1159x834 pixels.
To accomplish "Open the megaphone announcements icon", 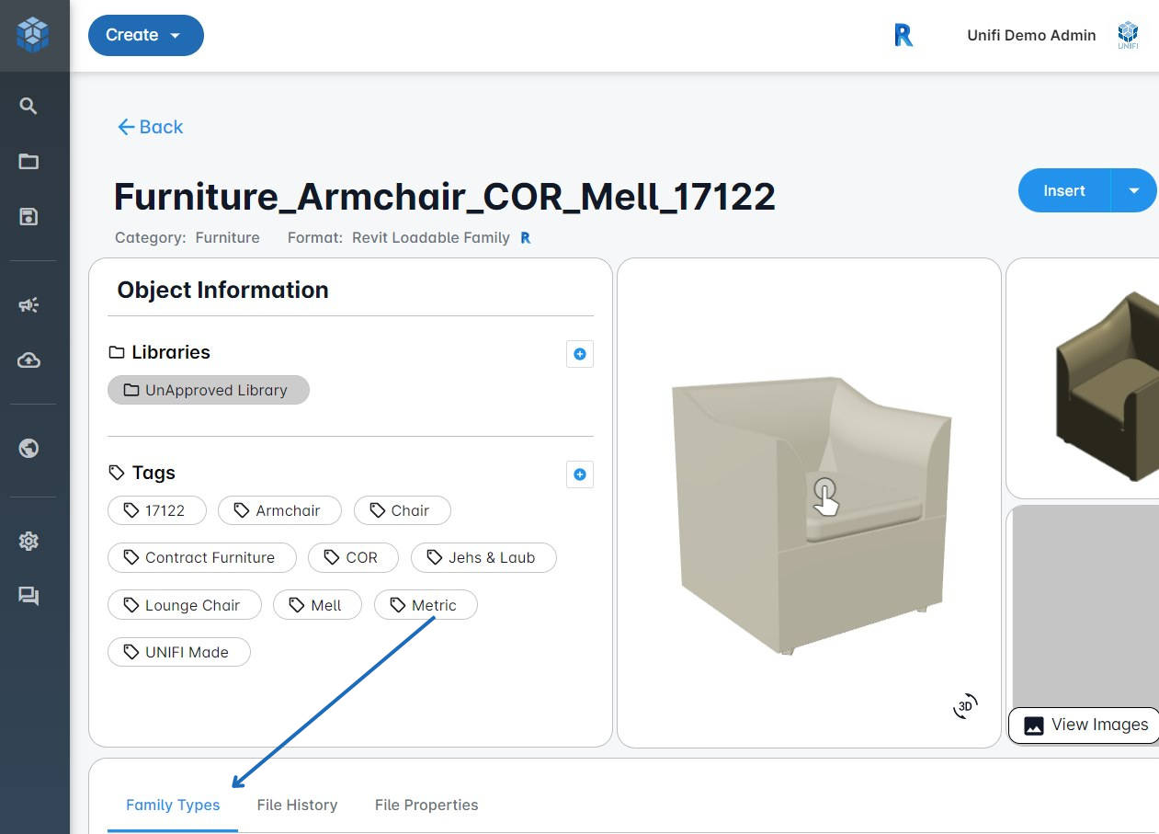I will 28,305.
